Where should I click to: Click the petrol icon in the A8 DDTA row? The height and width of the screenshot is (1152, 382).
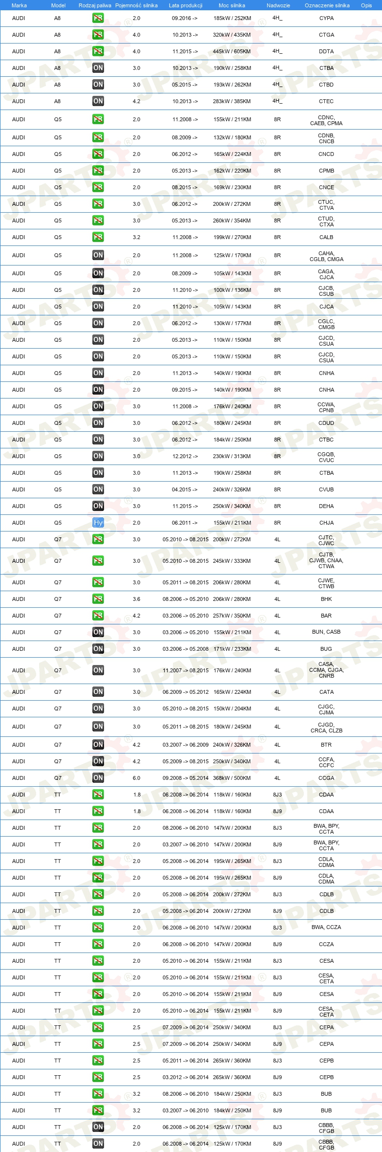(98, 51)
